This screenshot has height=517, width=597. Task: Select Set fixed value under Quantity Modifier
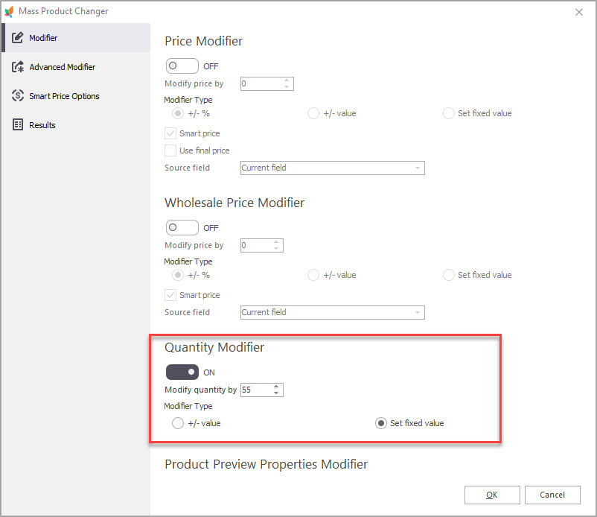point(380,423)
